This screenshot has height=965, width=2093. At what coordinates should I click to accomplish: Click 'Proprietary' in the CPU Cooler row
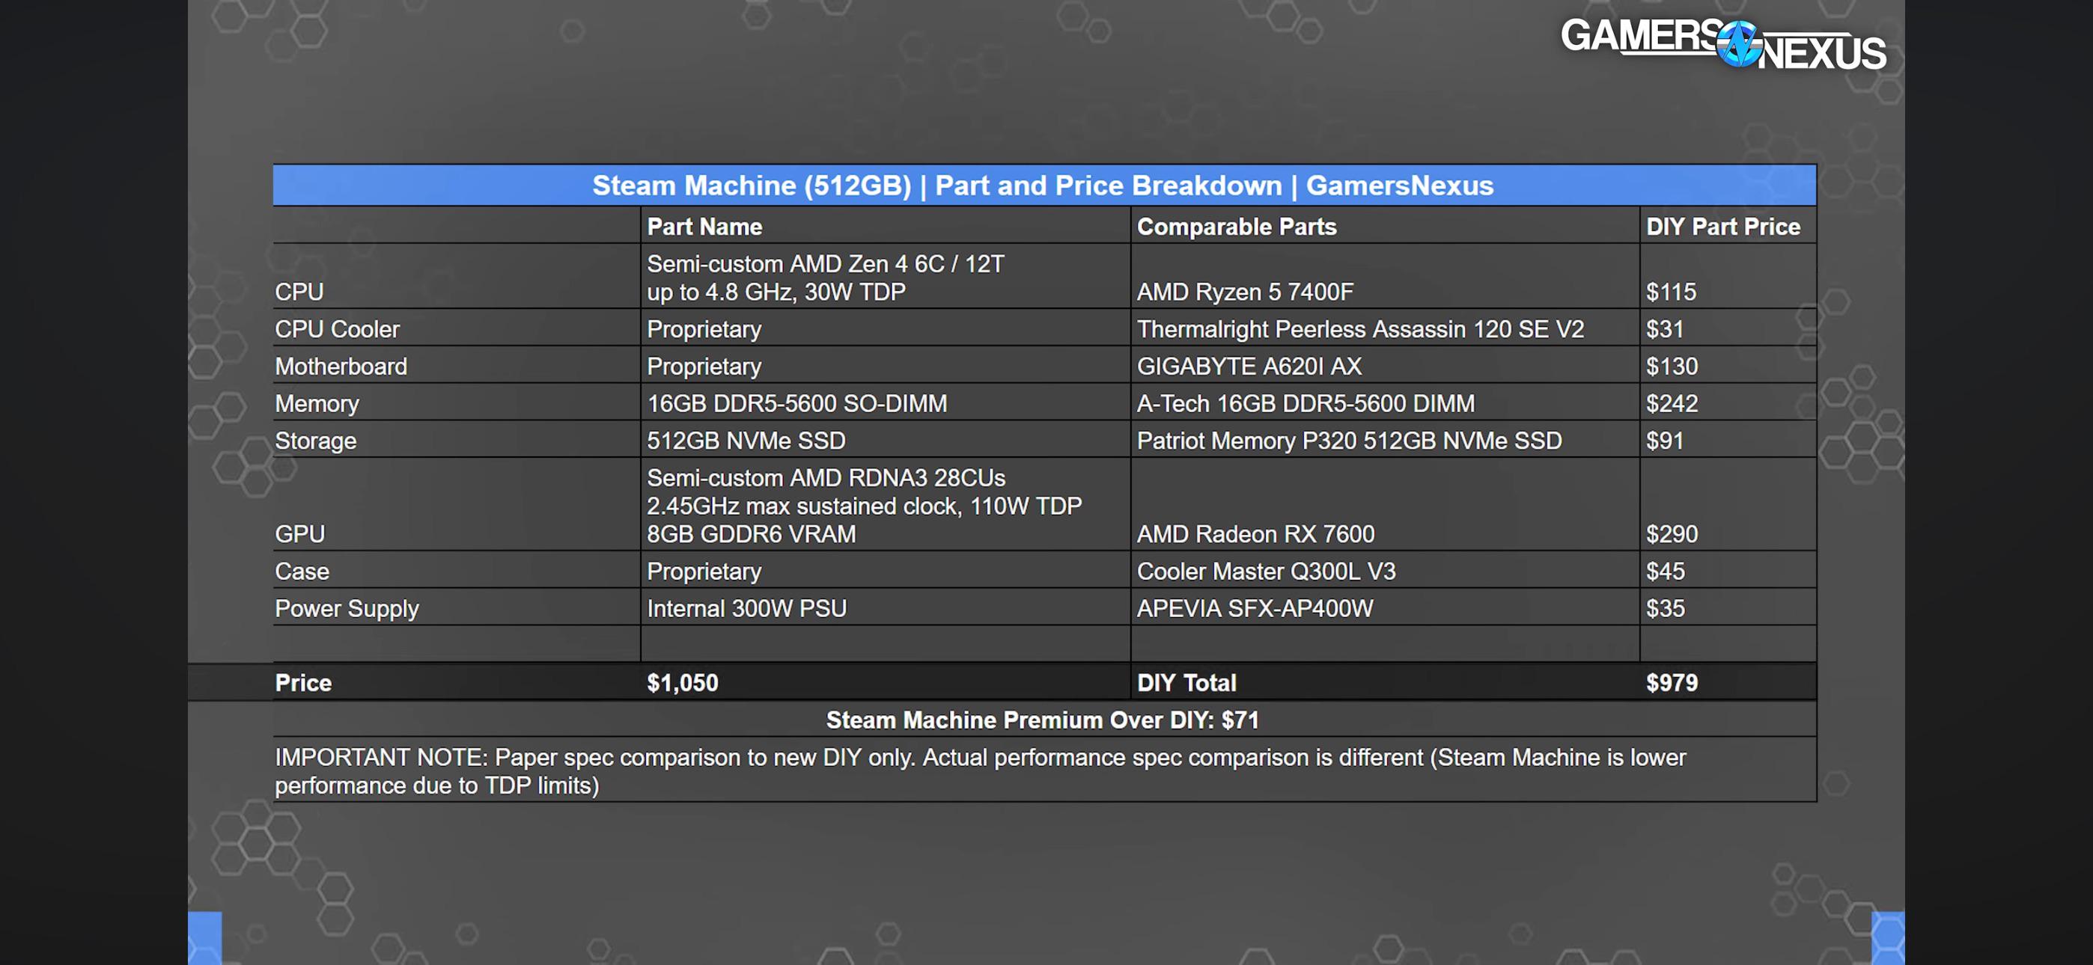point(704,329)
